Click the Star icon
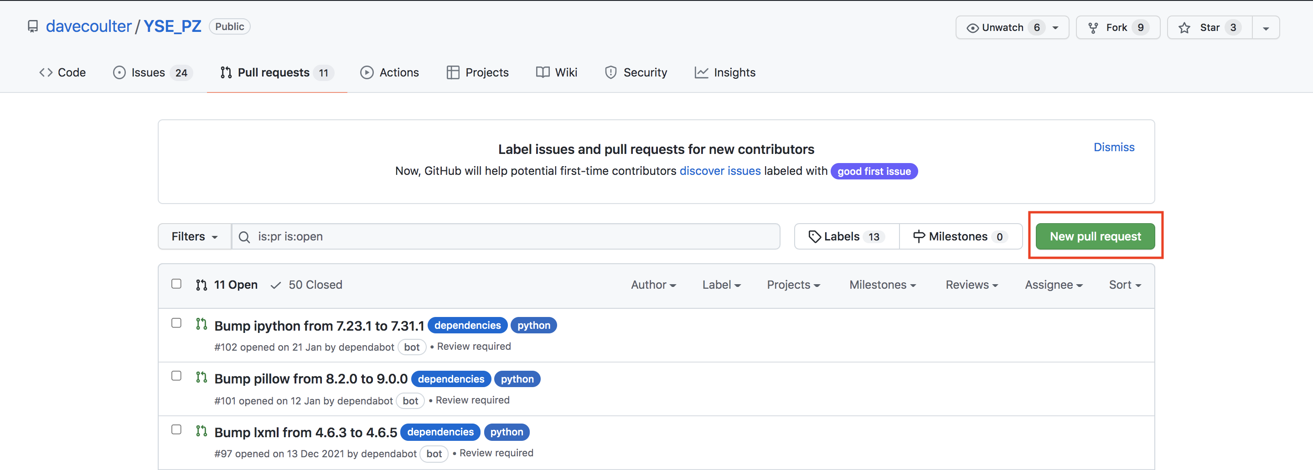This screenshot has height=470, width=1313. [1185, 28]
